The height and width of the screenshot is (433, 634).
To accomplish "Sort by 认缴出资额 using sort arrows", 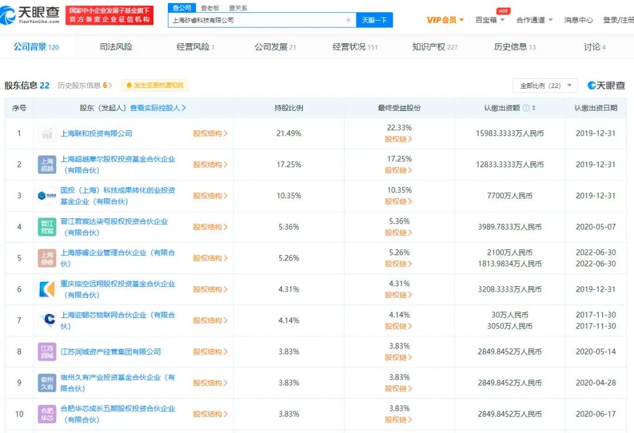I will coord(534,108).
